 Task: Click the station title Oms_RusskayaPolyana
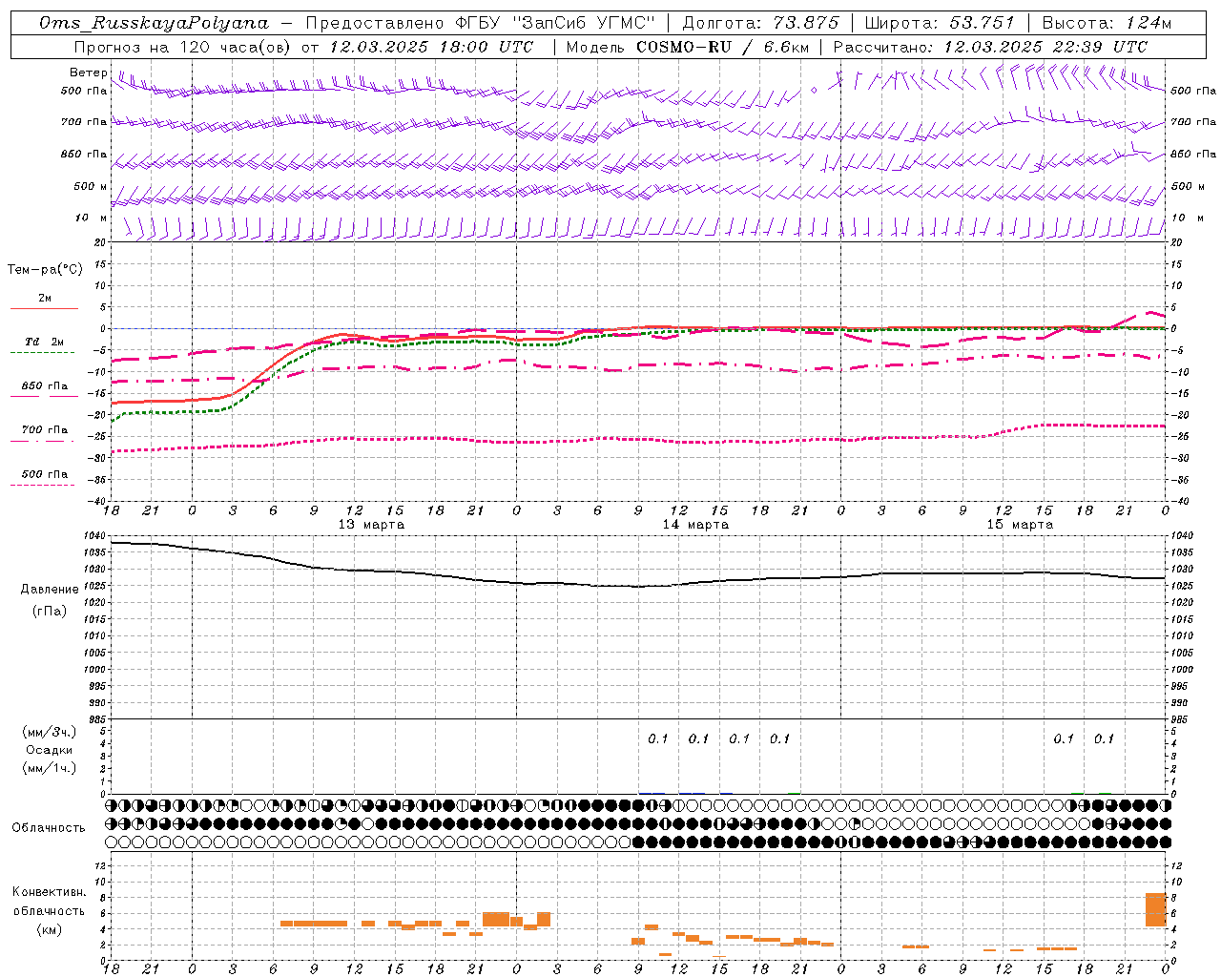(155, 23)
